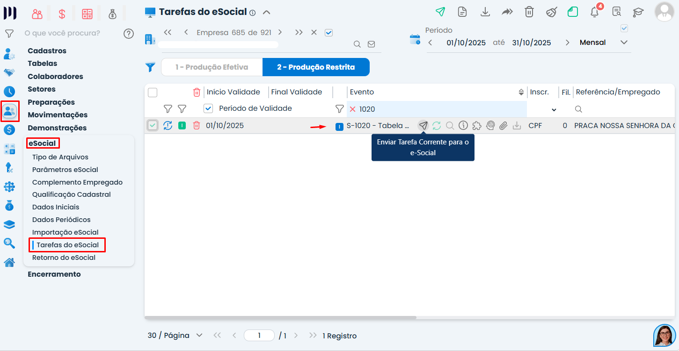The width and height of the screenshot is (679, 351).
Task: Click the forward arrow icon in top toolbar
Action: pos(507,12)
